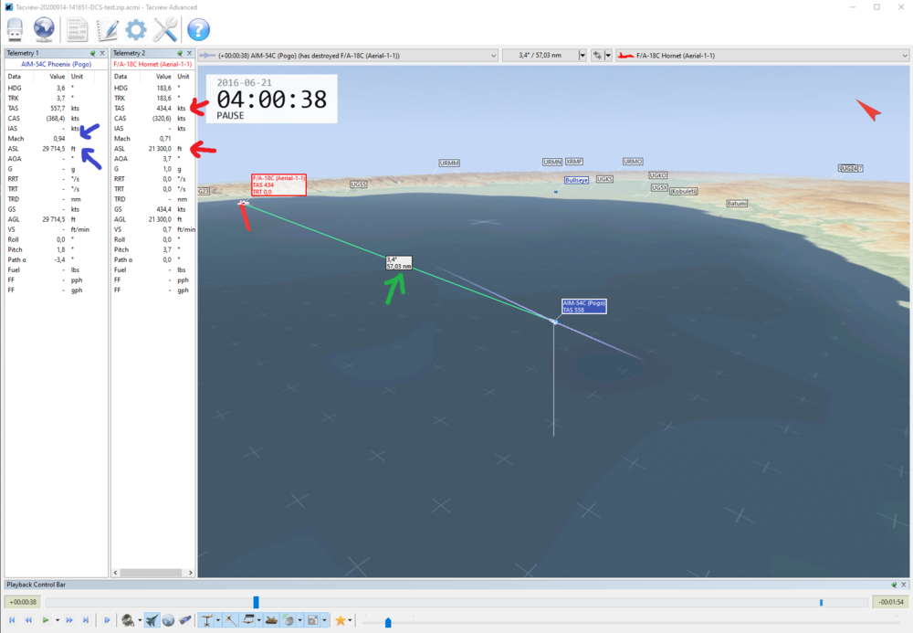This screenshot has width=913, height=633.
Task: Click the globe online content icon
Action: [44, 30]
